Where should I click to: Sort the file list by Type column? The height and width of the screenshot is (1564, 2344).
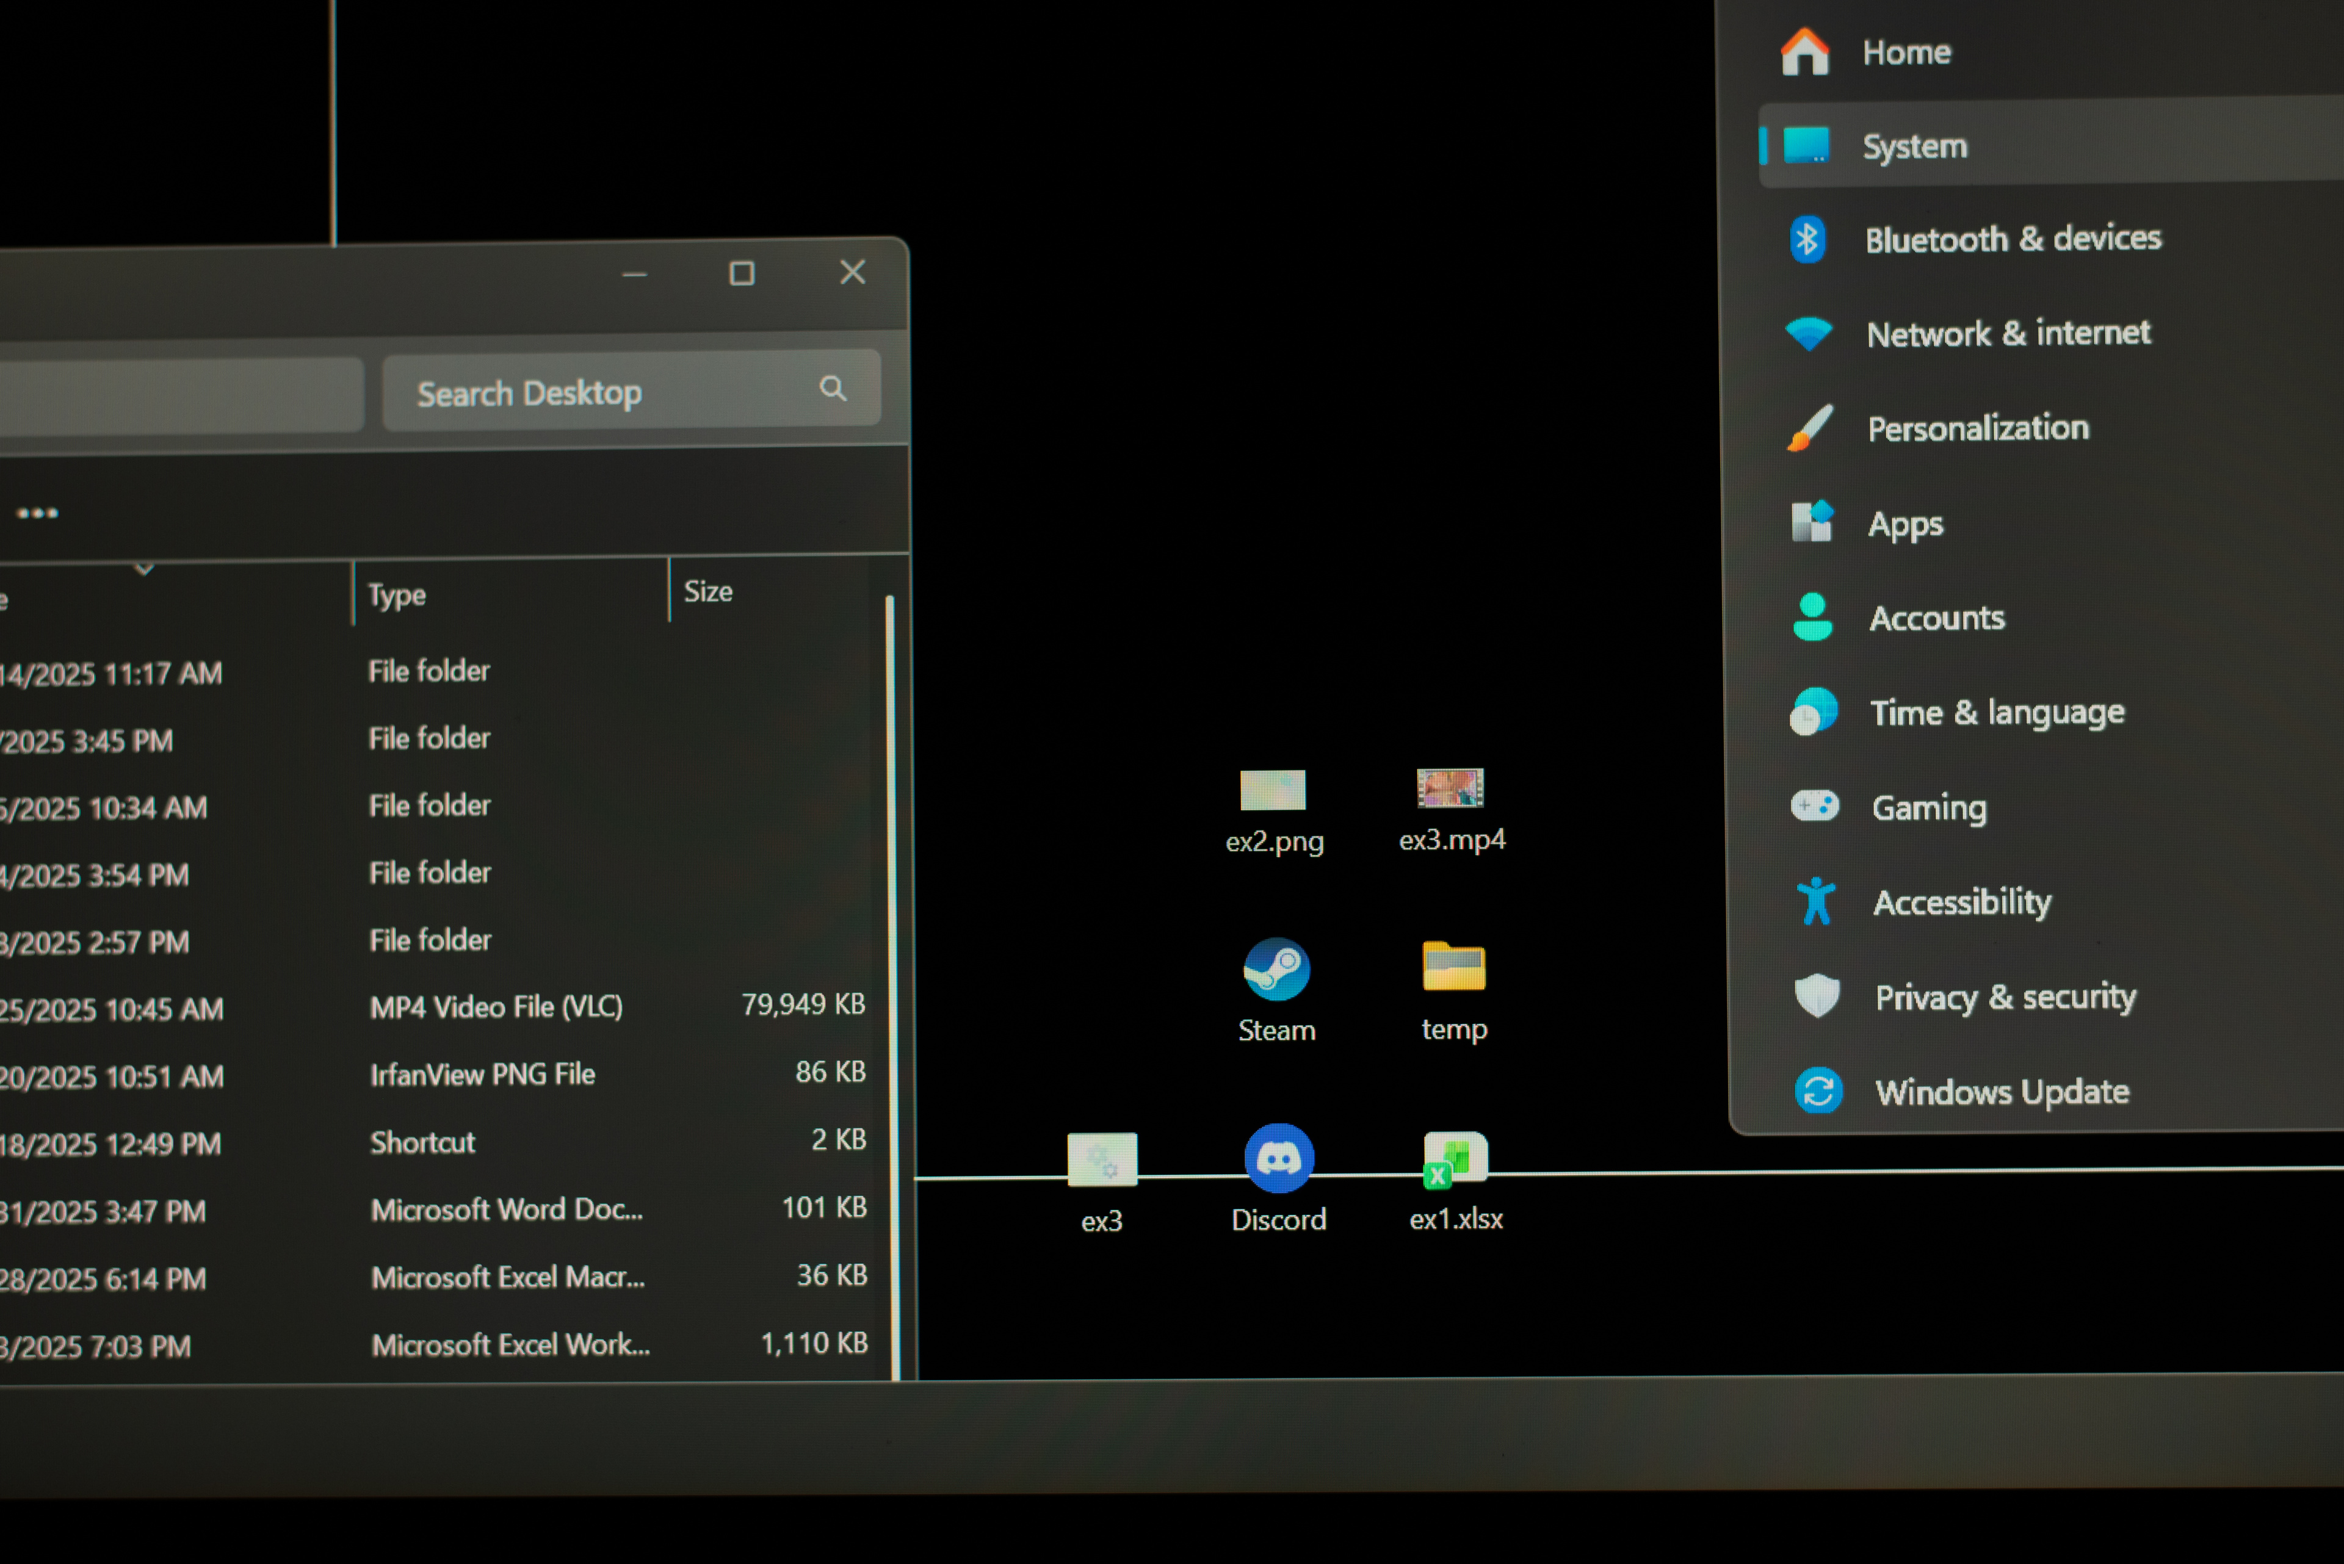[x=397, y=596]
